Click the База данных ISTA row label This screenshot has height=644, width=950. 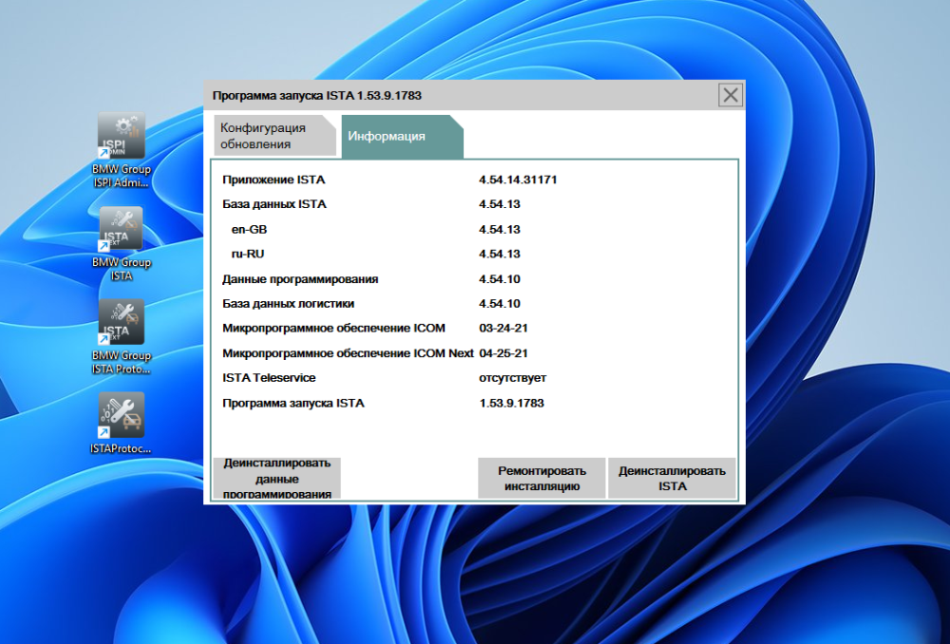pos(274,204)
